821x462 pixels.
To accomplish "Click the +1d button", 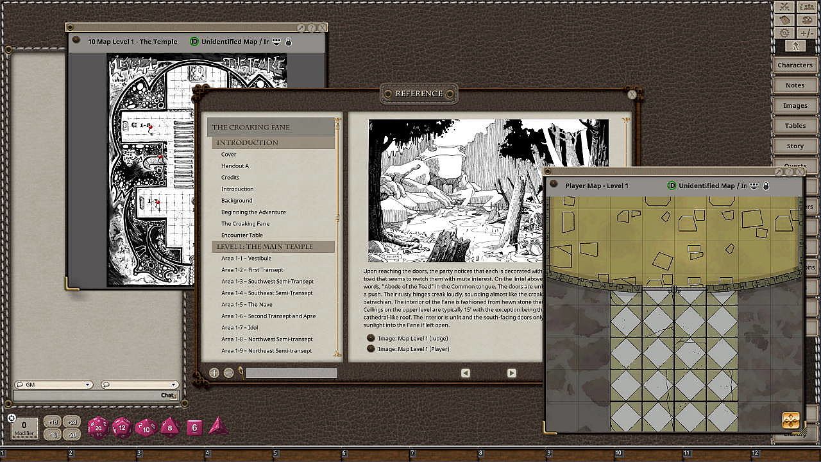I will pos(53,422).
